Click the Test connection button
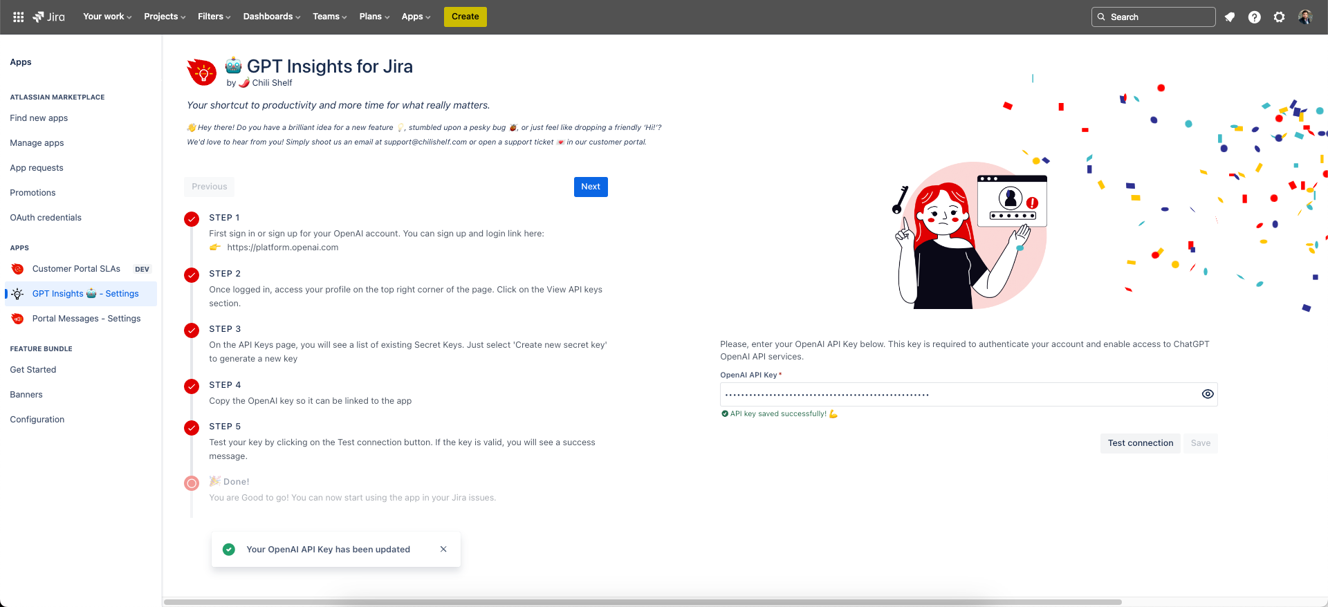This screenshot has height=607, width=1328. click(x=1141, y=443)
